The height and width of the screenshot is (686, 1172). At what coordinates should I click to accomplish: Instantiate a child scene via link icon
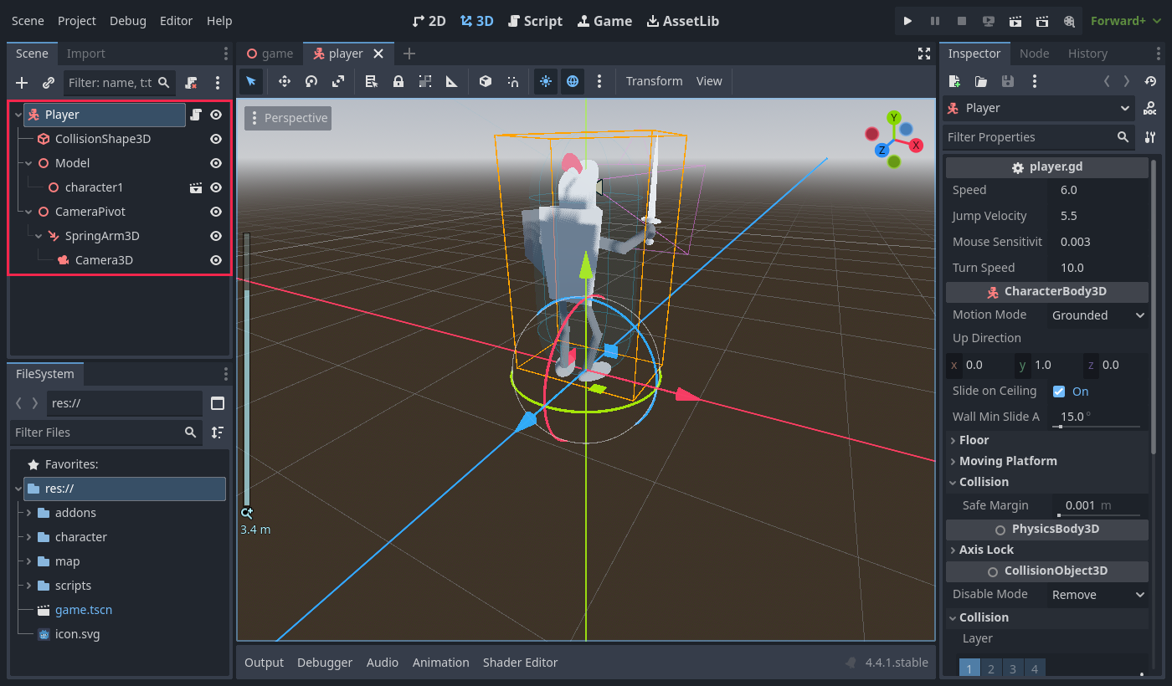49,83
